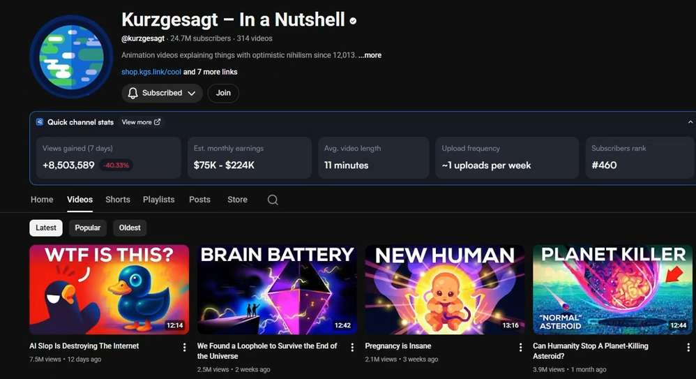696x379 pixels.
Task: Play the BRAIN BATTERY video thumbnail
Action: click(x=277, y=290)
